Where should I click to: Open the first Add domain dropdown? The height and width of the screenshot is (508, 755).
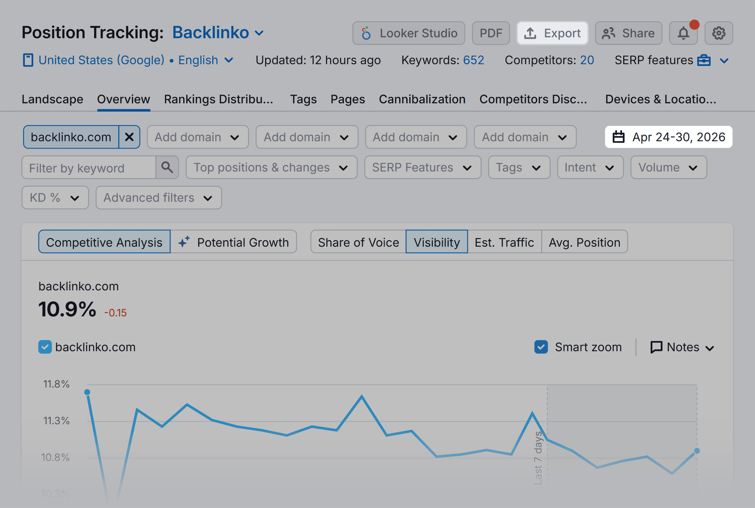coord(198,137)
